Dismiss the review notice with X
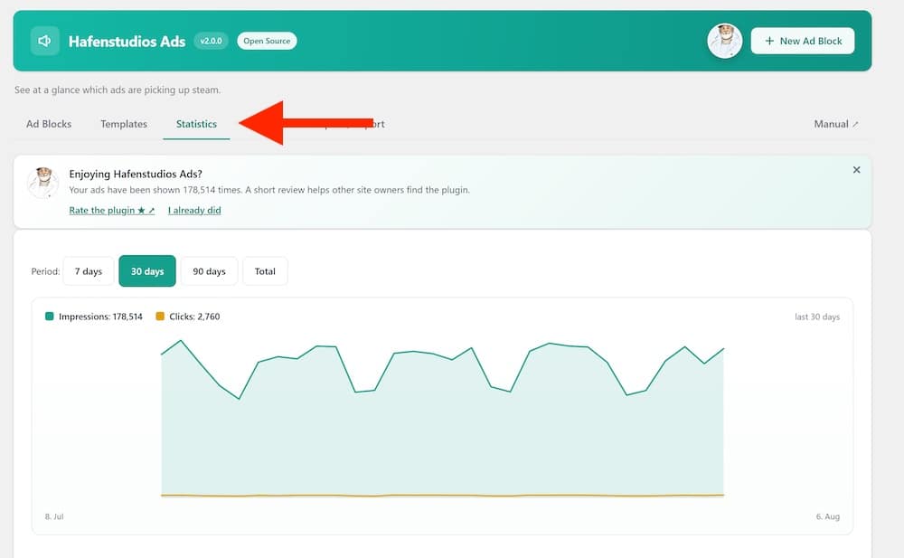The image size is (904, 558). (856, 170)
